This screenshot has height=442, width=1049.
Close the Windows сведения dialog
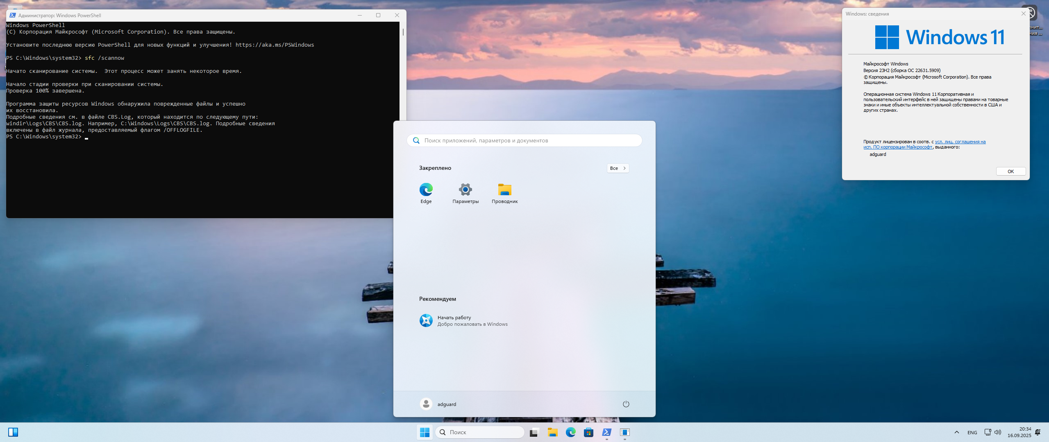(x=1023, y=14)
